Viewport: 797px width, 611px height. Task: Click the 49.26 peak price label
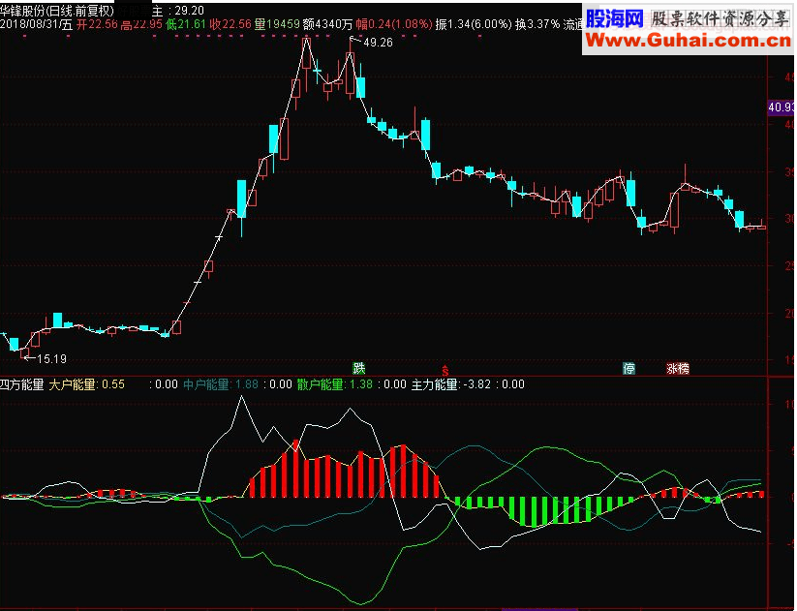click(379, 43)
